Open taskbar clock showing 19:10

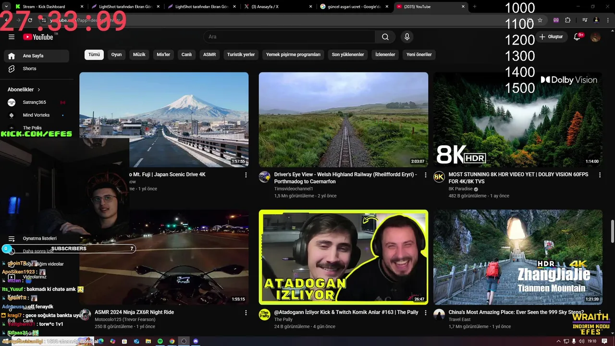(x=592, y=341)
